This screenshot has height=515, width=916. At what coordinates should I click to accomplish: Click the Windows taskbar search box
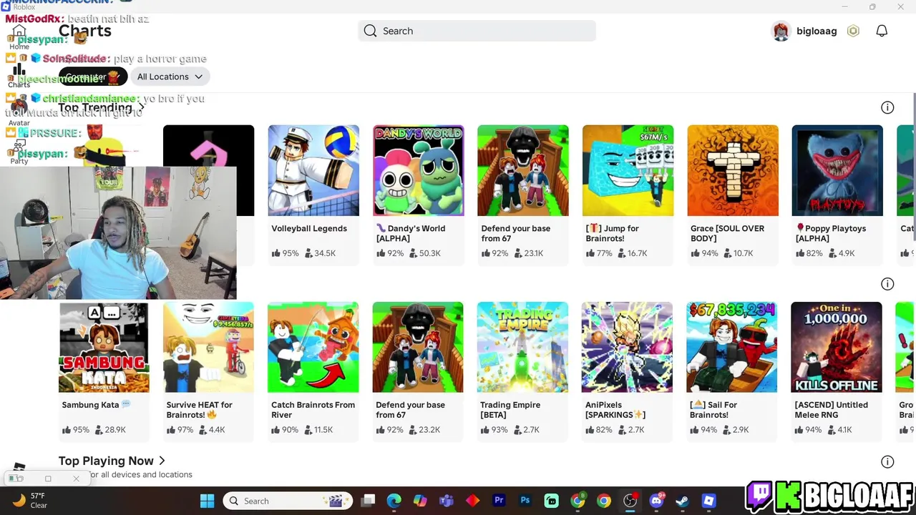288,501
